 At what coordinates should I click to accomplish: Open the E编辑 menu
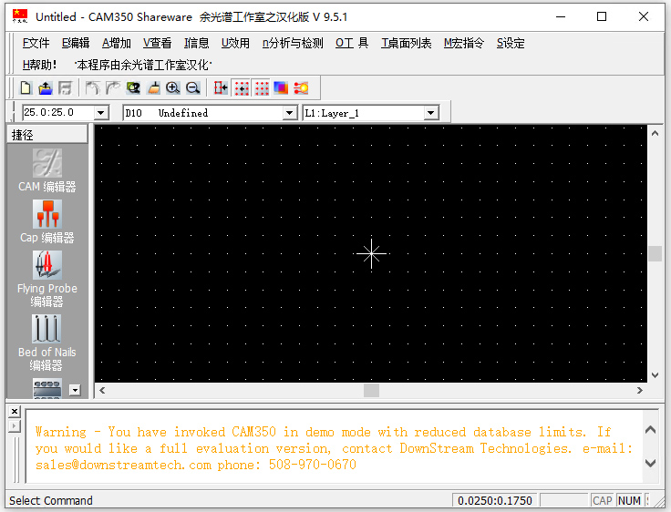76,43
